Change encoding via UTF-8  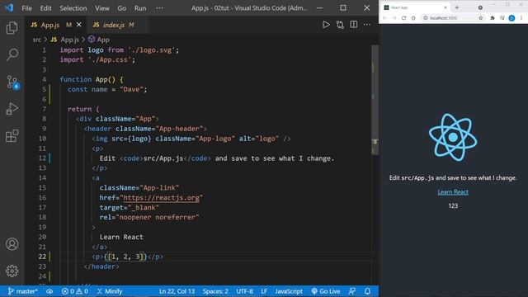click(244, 291)
